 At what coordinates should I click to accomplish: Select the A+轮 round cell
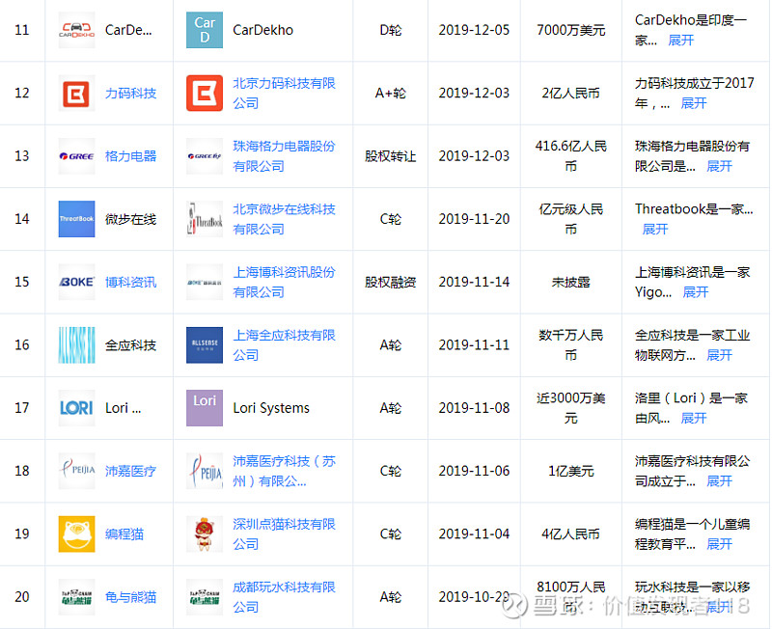[x=391, y=93]
